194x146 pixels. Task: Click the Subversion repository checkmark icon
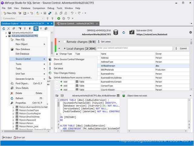132,32
